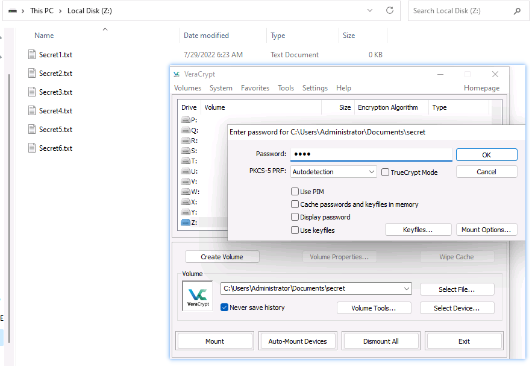Refresh the Local Disk (Z:) folder view
The image size is (532, 366).
coord(390,11)
